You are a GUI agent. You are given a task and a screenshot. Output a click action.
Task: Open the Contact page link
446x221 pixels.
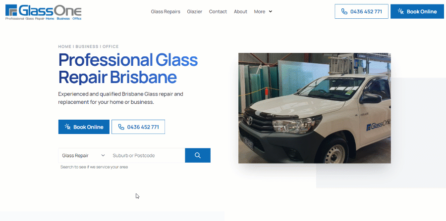tap(218, 12)
